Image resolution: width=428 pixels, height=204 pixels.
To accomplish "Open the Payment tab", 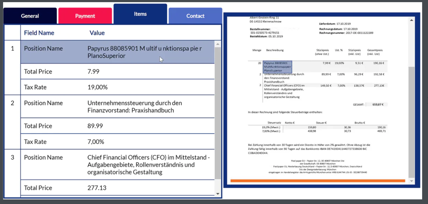I will point(85,16).
